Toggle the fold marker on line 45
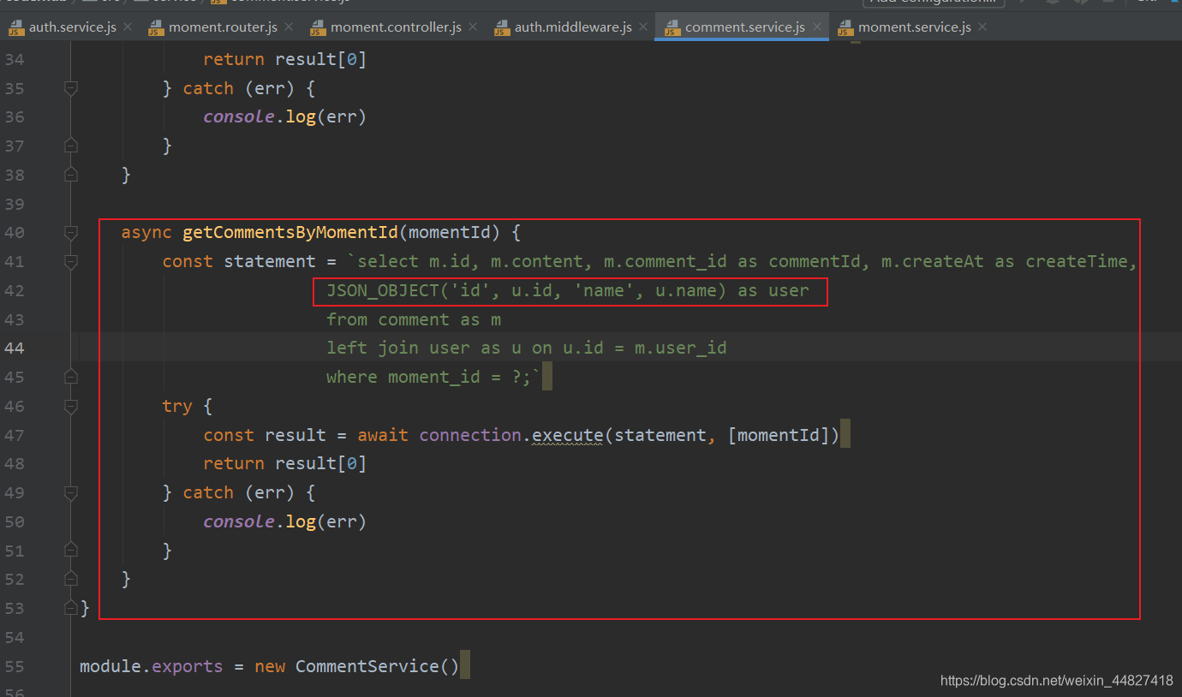This screenshot has width=1182, height=697. coord(71,377)
